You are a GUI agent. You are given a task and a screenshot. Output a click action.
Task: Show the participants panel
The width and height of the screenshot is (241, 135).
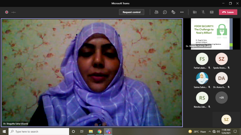[x=156, y=12]
